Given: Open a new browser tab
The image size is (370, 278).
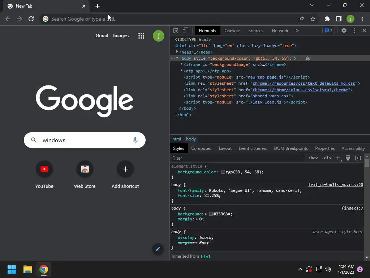Looking at the screenshot, I should [x=98, y=6].
